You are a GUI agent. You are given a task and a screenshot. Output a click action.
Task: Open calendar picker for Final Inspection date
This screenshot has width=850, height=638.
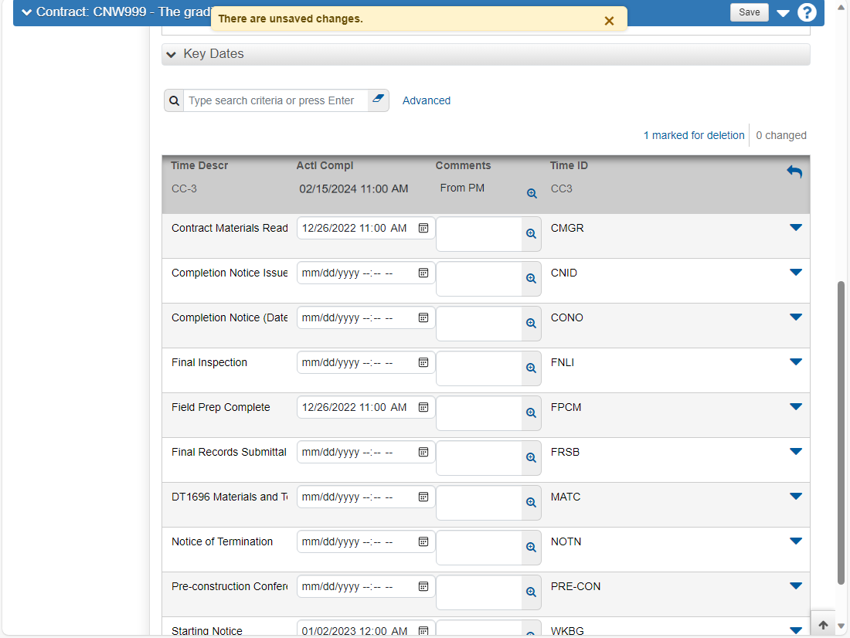tap(423, 362)
